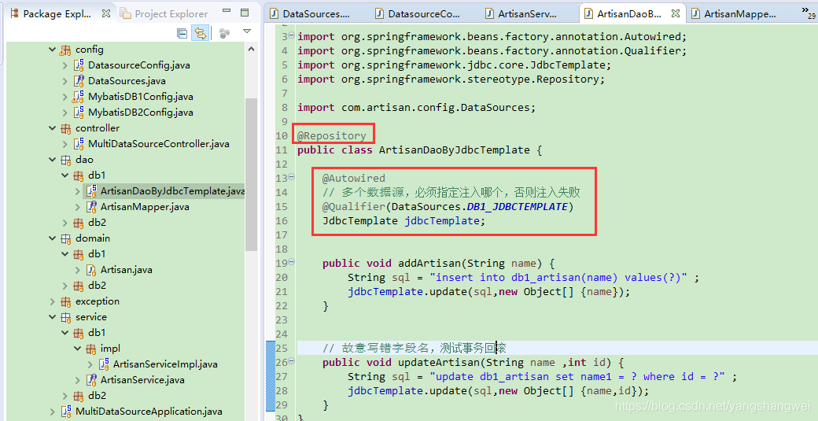Viewport: 818px width, 421px height.
Task: Show hidden editor tabs overflow list
Action: (808, 12)
